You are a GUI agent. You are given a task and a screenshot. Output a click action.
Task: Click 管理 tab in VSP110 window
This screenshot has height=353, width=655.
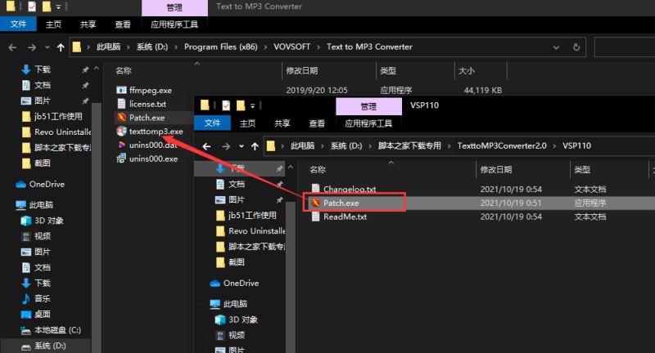(368, 106)
